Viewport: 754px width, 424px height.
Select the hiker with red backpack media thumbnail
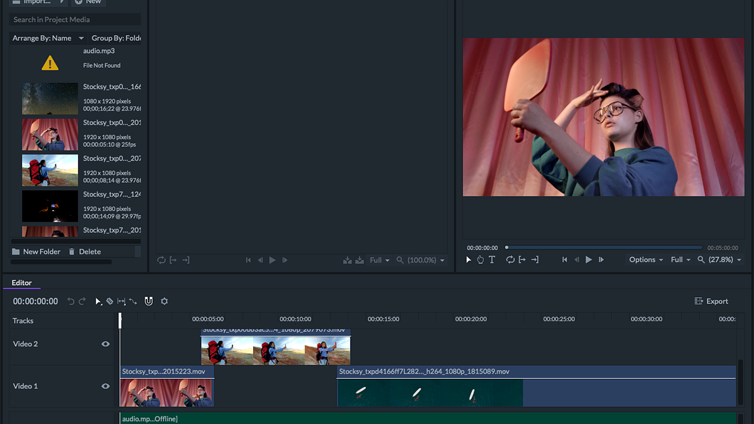click(50, 170)
